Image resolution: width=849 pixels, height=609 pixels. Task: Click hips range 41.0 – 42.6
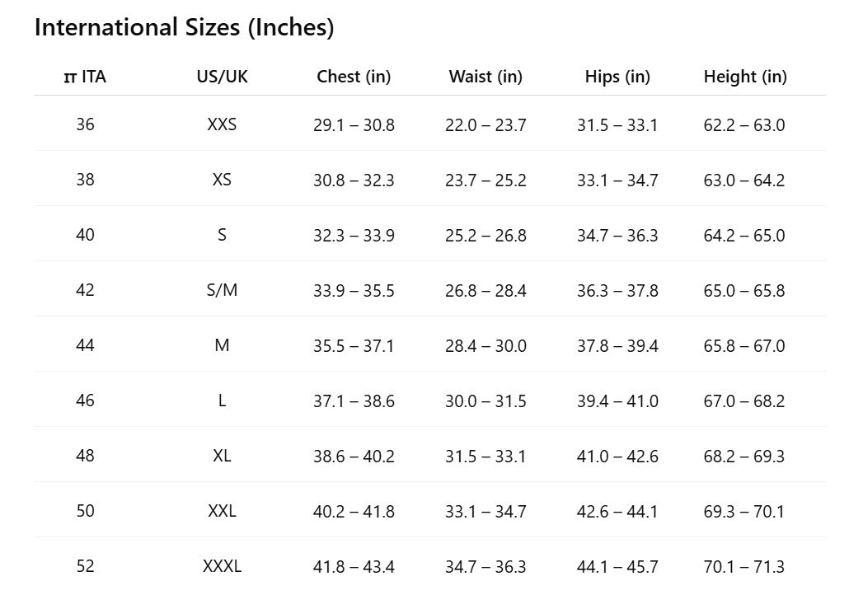click(x=617, y=457)
